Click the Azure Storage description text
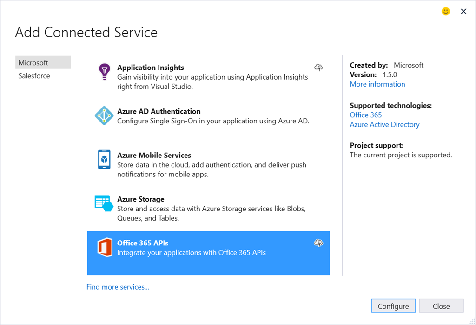Screen dimensions: 476x325 point(212,213)
